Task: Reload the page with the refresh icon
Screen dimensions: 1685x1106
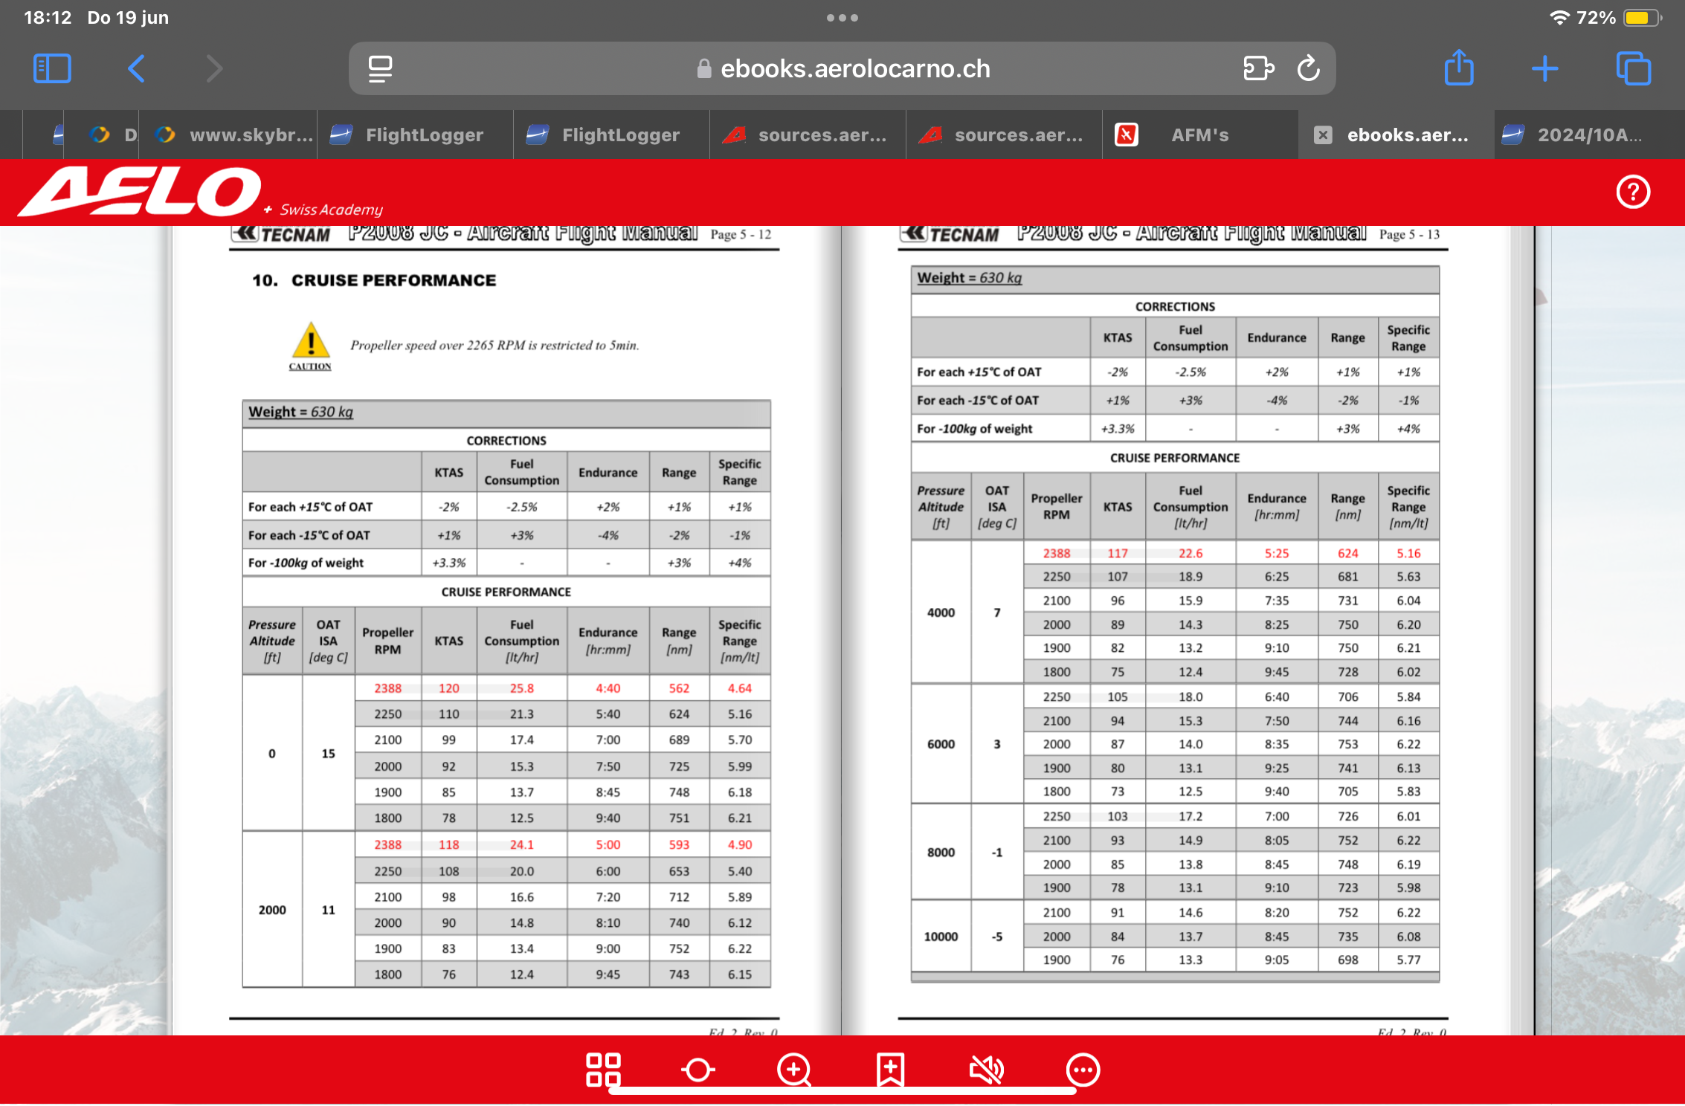Action: (x=1308, y=68)
